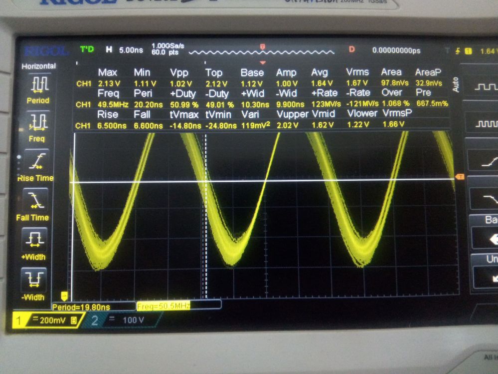The width and height of the screenshot is (498, 374).
Task: Click the Peri value 20.20ns
Action: click(x=149, y=104)
